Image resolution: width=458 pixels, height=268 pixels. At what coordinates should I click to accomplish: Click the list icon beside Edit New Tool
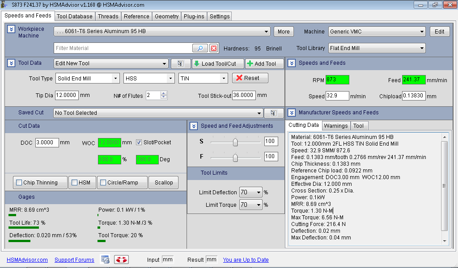click(181, 63)
